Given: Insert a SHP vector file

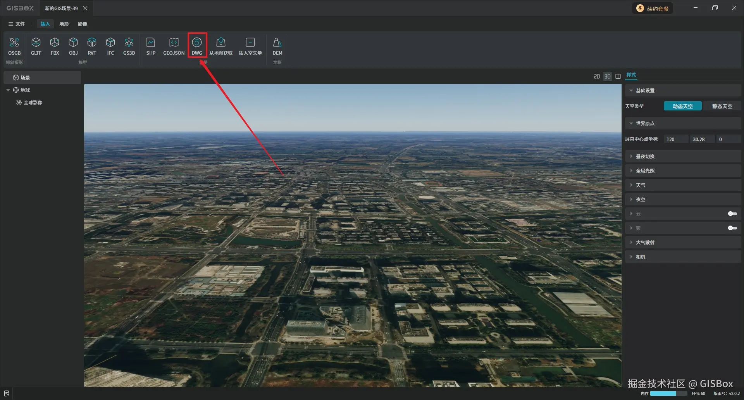Looking at the screenshot, I should pyautogui.click(x=151, y=46).
